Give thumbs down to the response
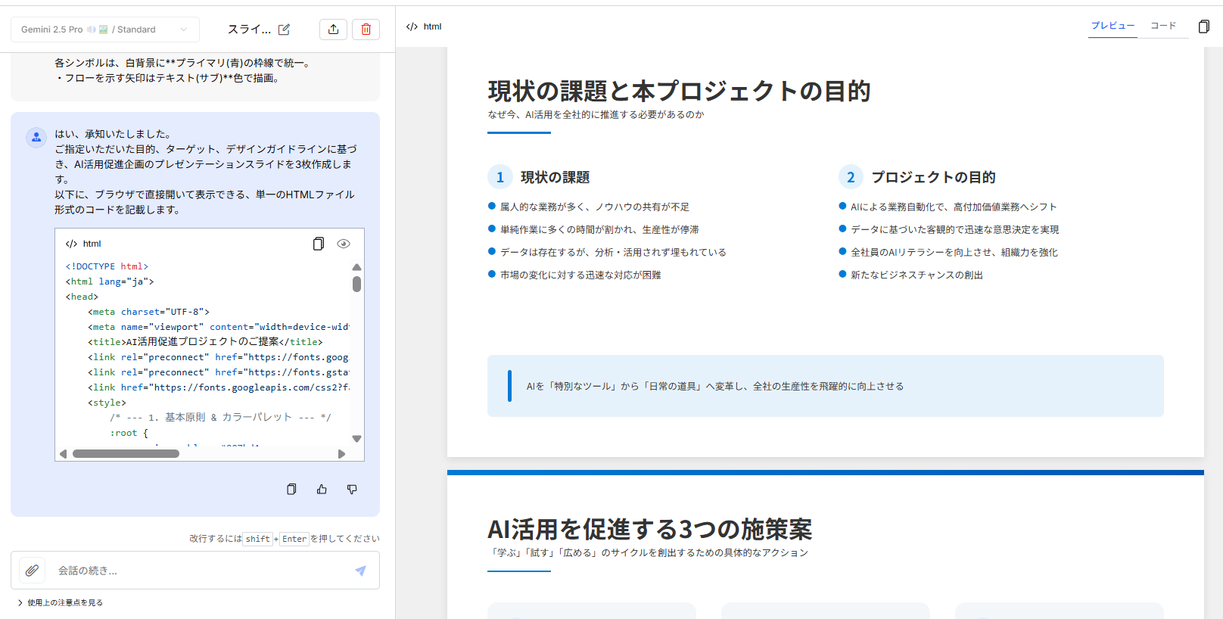The height and width of the screenshot is (619, 1223). pos(352,490)
